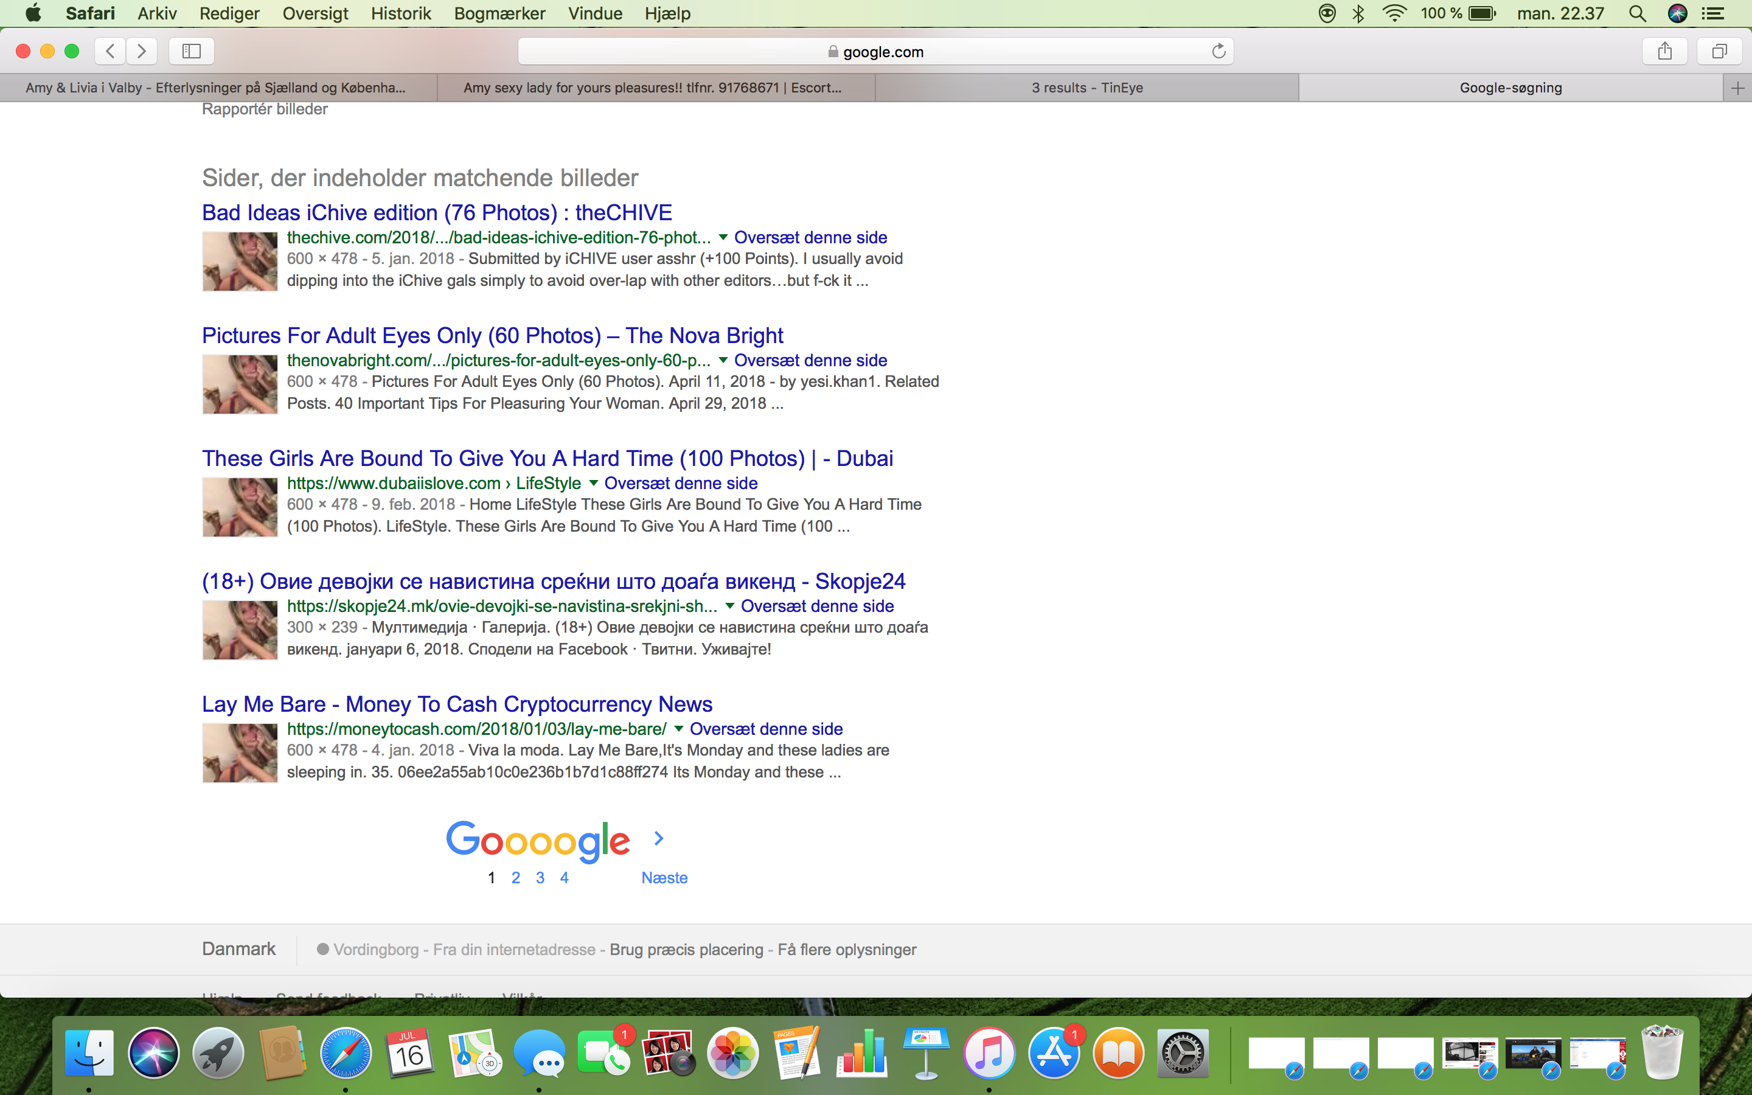Open the Hjælp menu
Screen dimensions: 1752x1095
(x=667, y=13)
